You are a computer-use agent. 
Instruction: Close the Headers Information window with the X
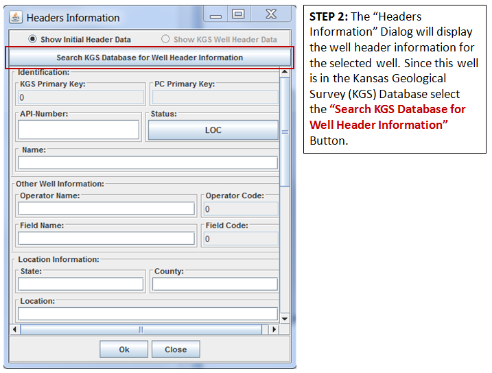[271, 14]
